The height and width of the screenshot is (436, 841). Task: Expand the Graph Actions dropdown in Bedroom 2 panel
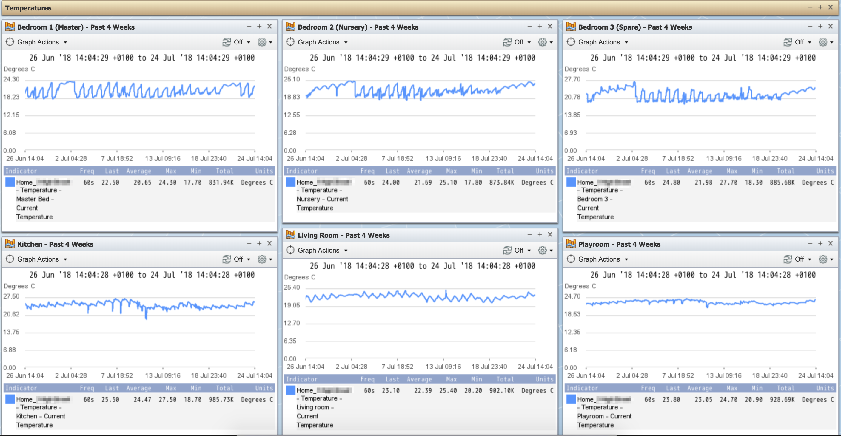coord(322,42)
